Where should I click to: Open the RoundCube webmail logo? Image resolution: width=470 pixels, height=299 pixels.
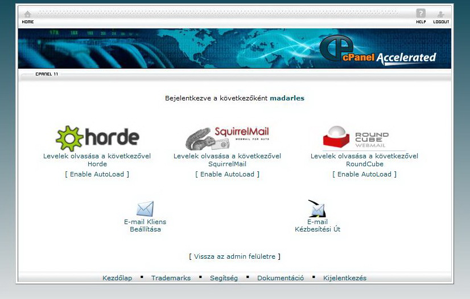point(364,137)
